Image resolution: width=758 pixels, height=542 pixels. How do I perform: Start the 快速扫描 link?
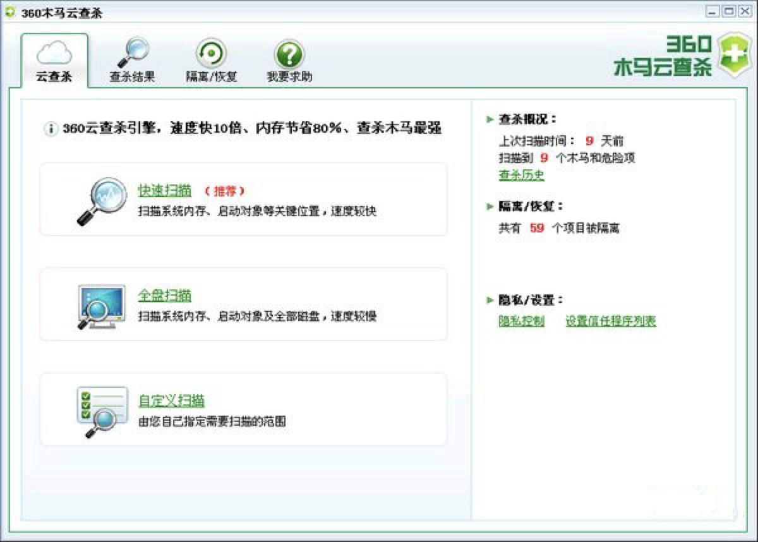pos(165,190)
